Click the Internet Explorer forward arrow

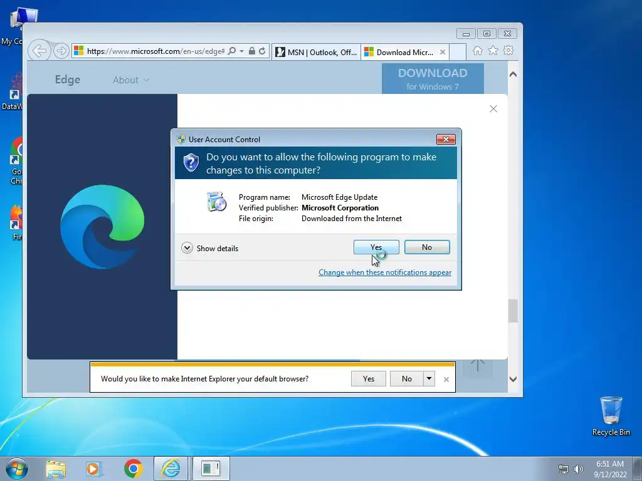[x=61, y=51]
